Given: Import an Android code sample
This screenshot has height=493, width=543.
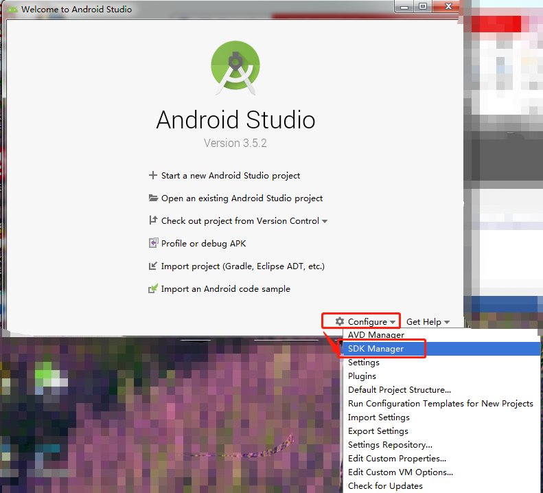Looking at the screenshot, I should coord(225,288).
